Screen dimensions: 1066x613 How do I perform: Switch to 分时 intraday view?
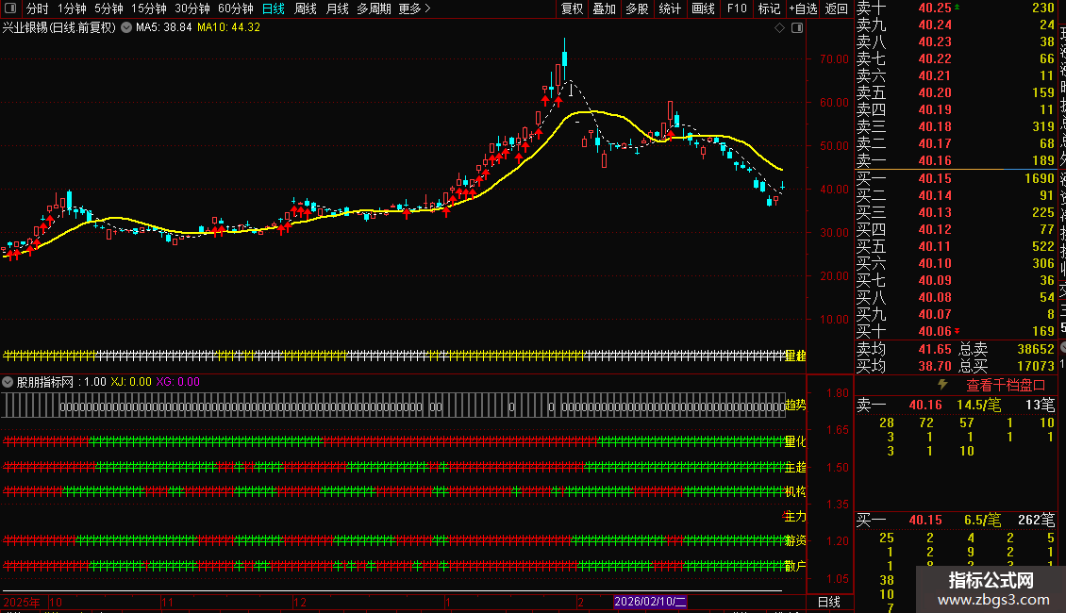tap(38, 8)
